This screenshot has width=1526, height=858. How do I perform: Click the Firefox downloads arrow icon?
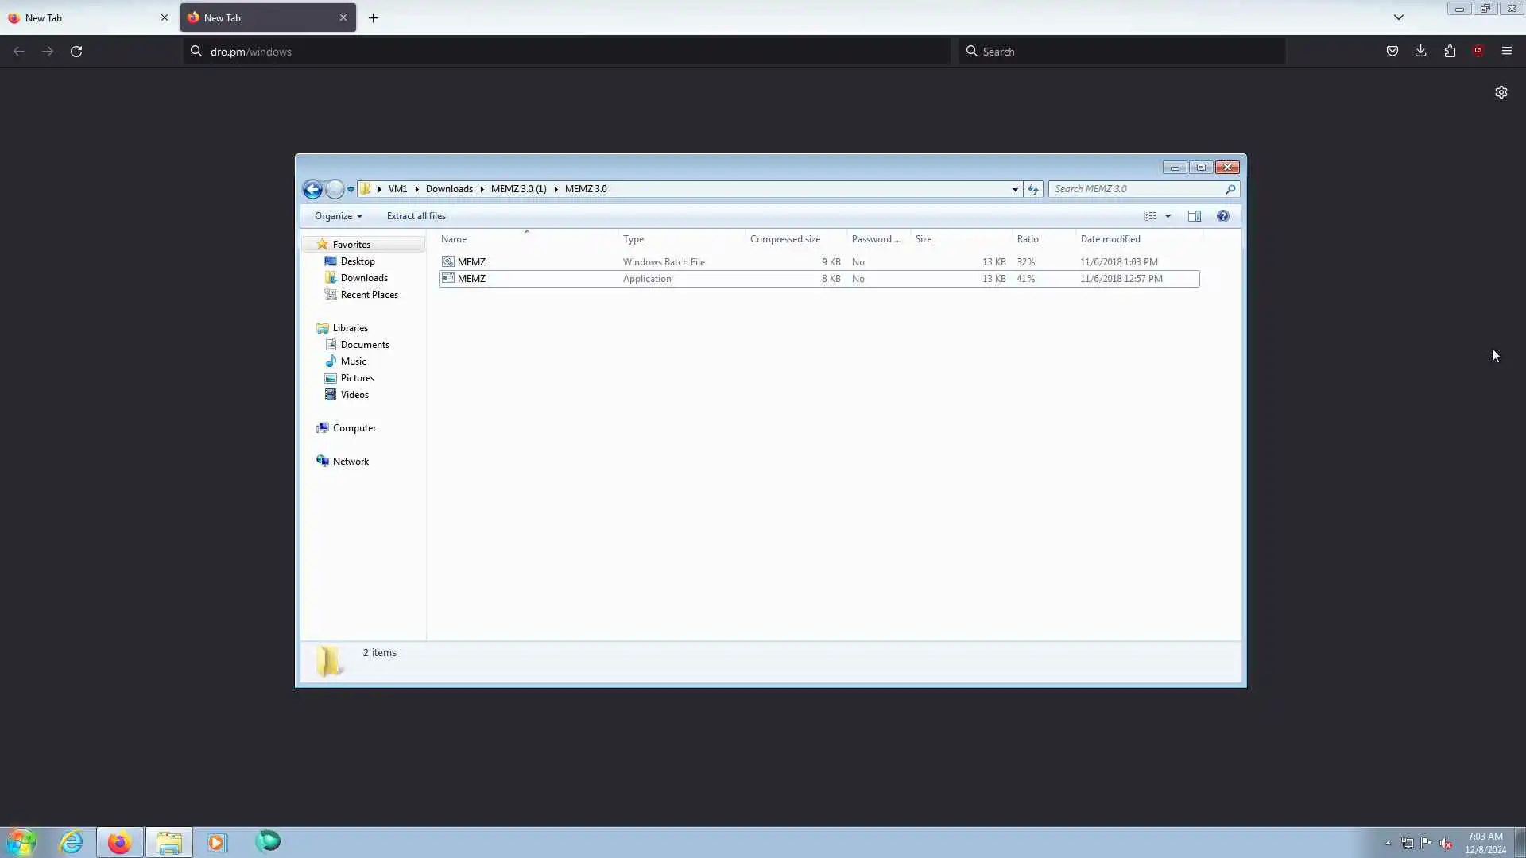(1420, 52)
